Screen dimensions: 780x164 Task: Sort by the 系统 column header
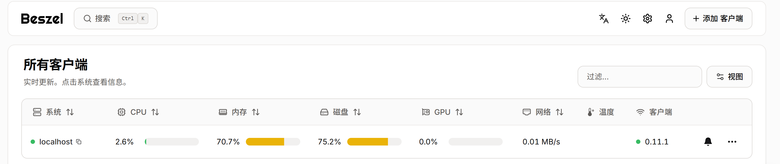[x=54, y=112]
